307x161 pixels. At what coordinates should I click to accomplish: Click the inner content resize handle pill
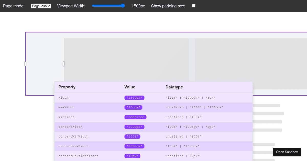point(63,64)
